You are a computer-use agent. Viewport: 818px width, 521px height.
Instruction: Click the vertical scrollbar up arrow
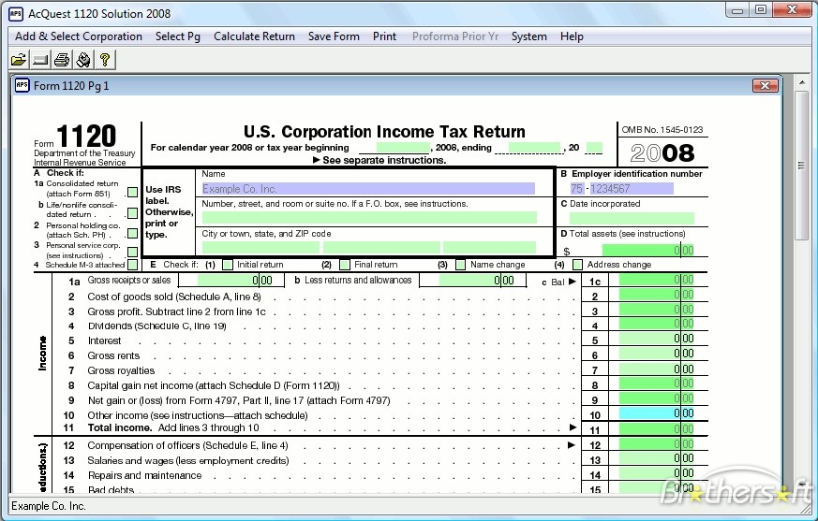(x=802, y=82)
